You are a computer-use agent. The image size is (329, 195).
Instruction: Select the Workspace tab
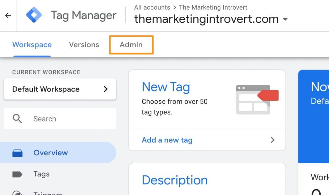pyautogui.click(x=32, y=45)
